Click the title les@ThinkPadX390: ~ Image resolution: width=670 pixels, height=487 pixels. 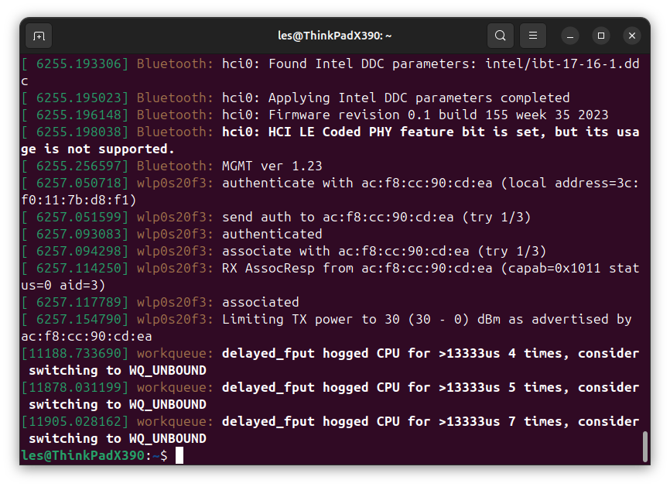coord(334,36)
